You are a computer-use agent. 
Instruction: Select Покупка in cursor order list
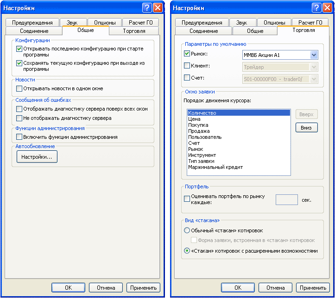239,125
